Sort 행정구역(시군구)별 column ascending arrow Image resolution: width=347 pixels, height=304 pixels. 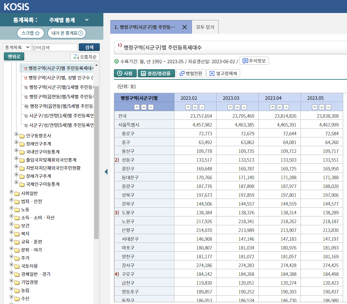point(137,107)
